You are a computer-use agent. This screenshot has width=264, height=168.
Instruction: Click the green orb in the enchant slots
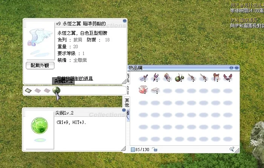click(56, 90)
